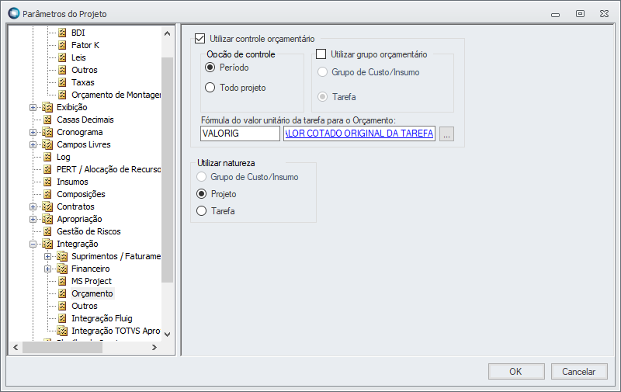
Task: Select the Todo projeto radio option
Action: click(210, 88)
